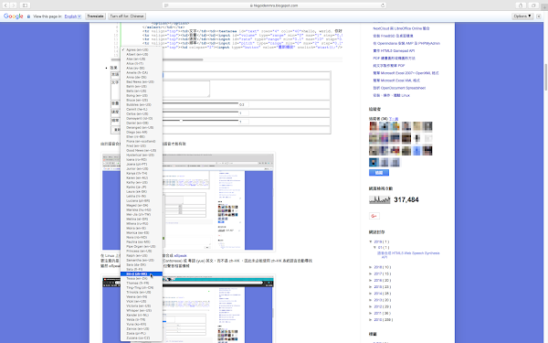The height and width of the screenshot is (343, 548).
Task: Choose Ting-Ting (zh-CN) voice
Action: (142, 288)
